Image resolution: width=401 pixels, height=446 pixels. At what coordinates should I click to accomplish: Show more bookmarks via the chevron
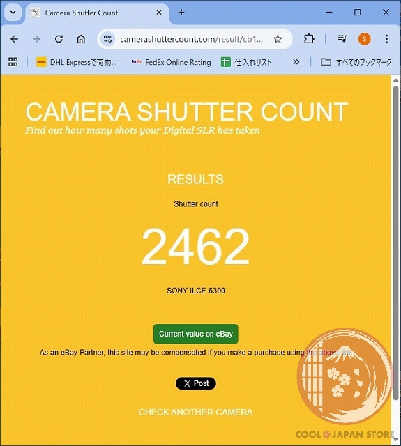[x=296, y=62]
